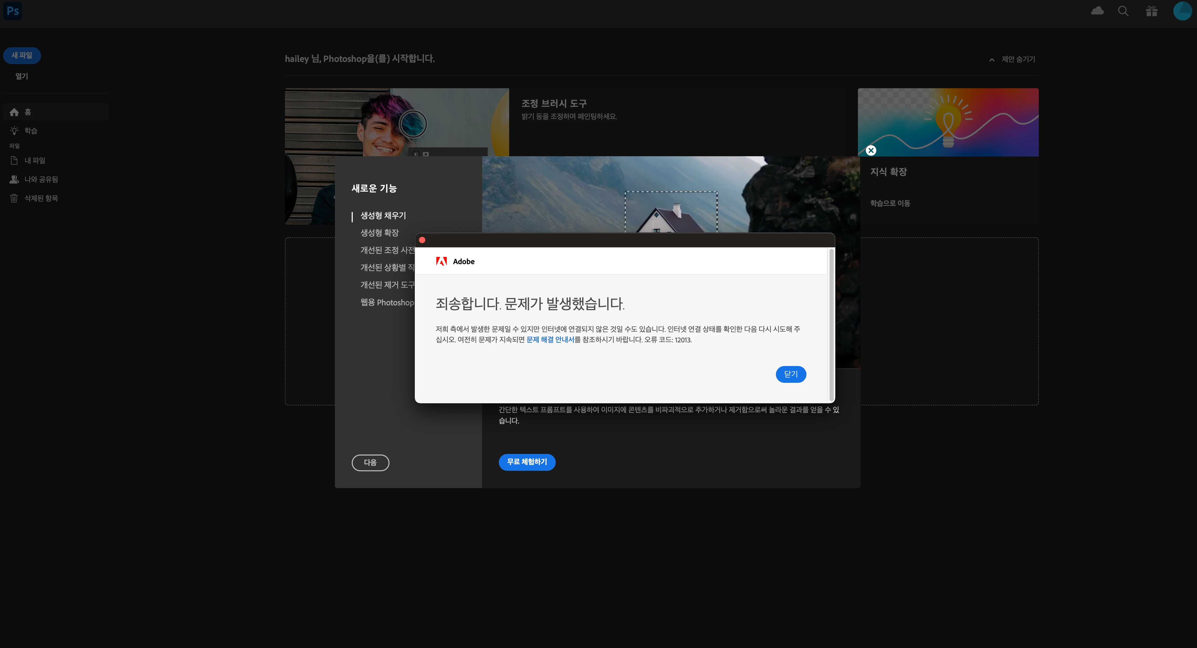Image resolution: width=1197 pixels, height=648 pixels.
Task: Open Shared with me (나와 공유됨)
Action: 41,179
